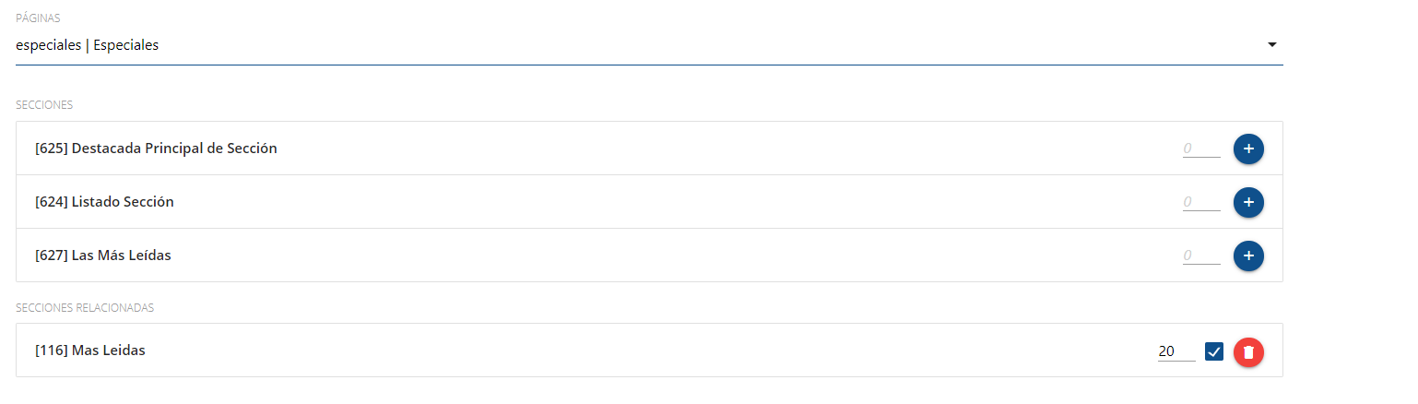Focus the quantity field for Listado Sección
The image size is (1418, 404).
pos(1201,202)
